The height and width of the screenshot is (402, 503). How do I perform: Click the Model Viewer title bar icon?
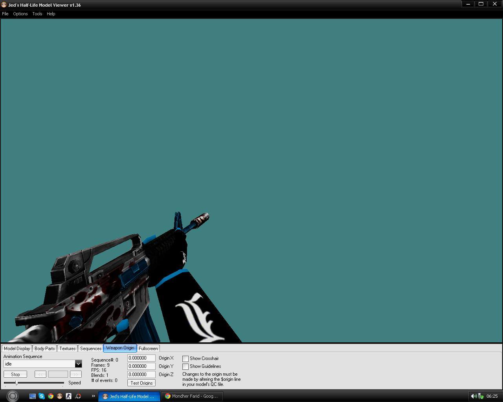click(x=4, y=5)
